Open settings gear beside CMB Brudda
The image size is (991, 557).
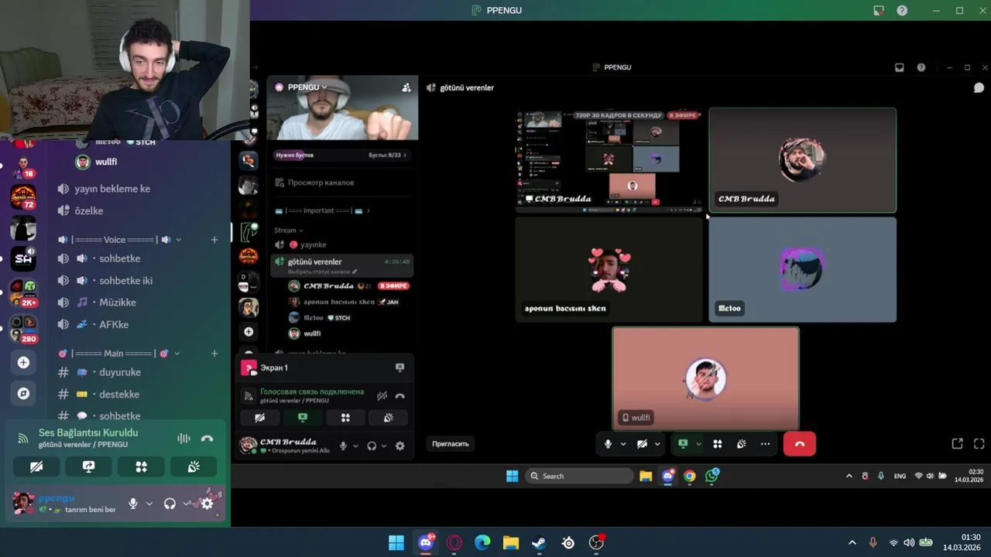[399, 446]
